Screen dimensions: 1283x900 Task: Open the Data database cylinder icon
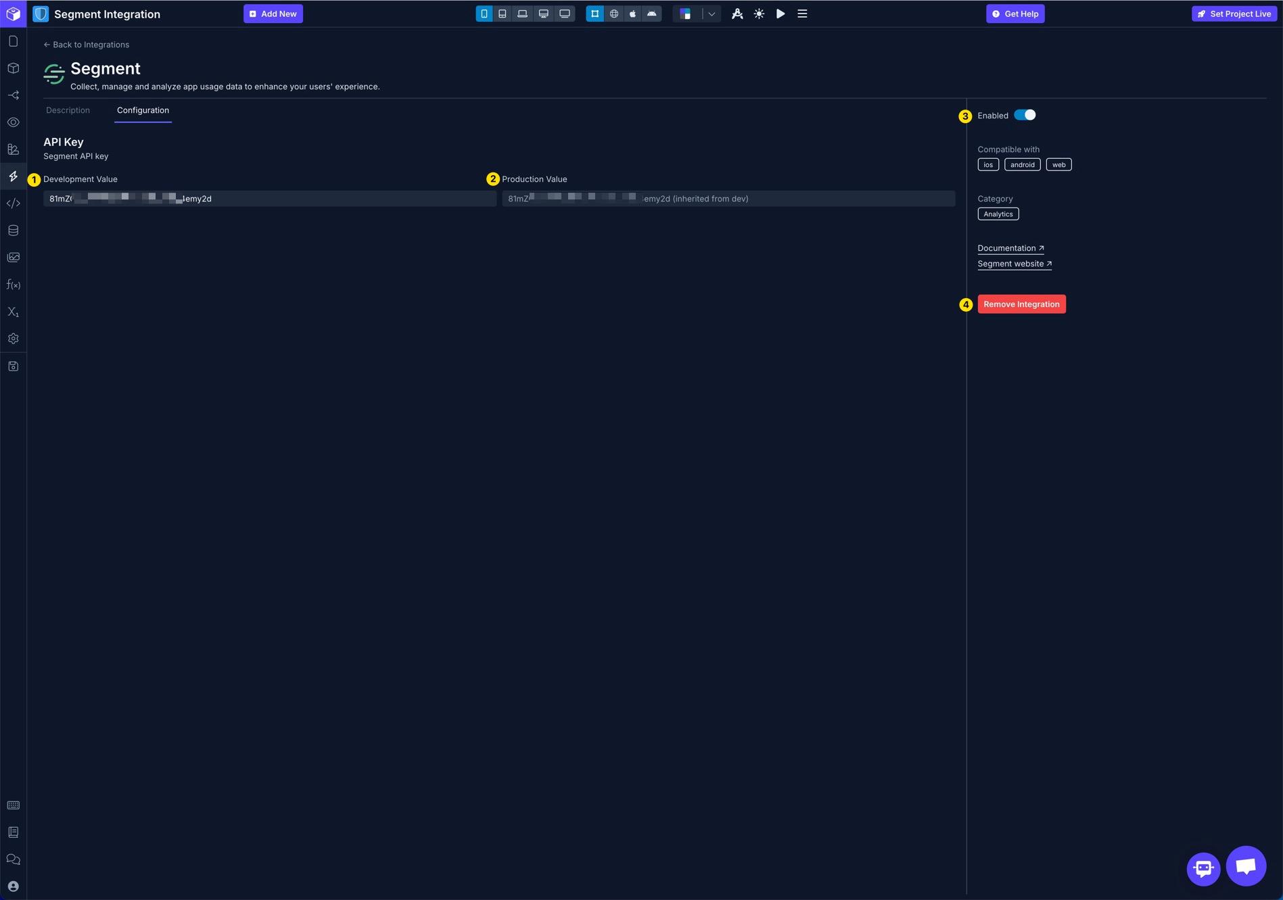tap(13, 231)
